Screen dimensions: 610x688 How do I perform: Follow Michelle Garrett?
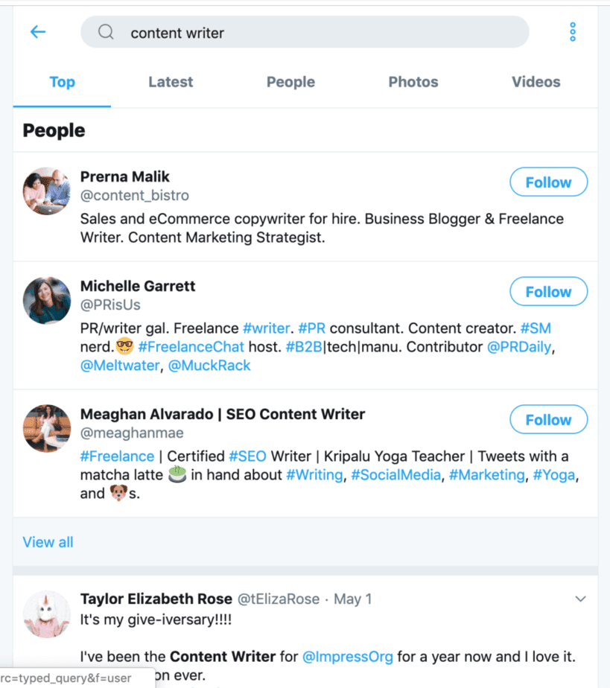(548, 291)
